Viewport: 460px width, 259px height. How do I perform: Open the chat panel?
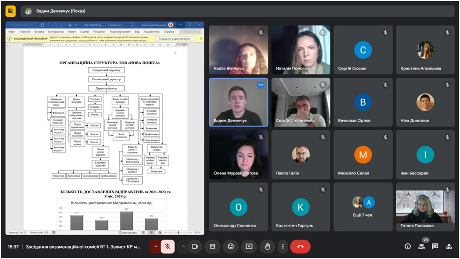(435, 246)
